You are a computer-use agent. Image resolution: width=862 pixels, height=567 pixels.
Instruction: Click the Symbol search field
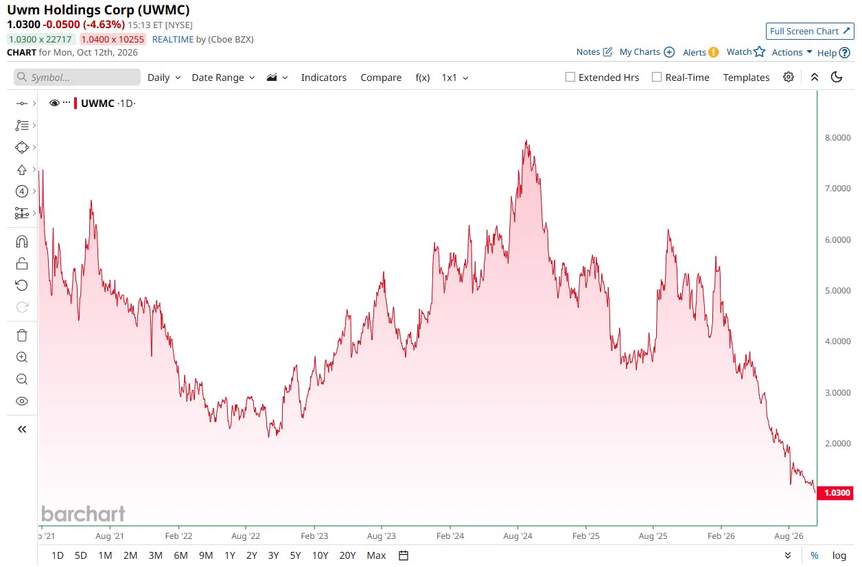click(77, 77)
